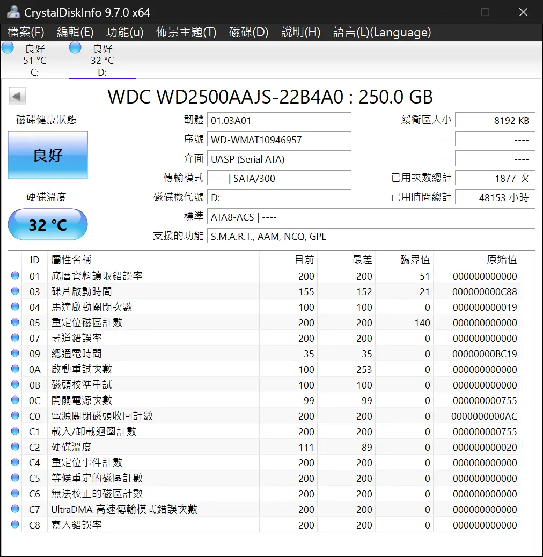543x557 pixels.
Task: Click the ID column header
Action: (x=34, y=260)
